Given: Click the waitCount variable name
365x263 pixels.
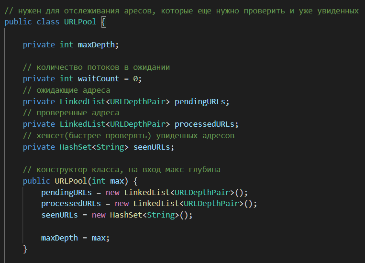Looking at the screenshot, I should coord(99,79).
